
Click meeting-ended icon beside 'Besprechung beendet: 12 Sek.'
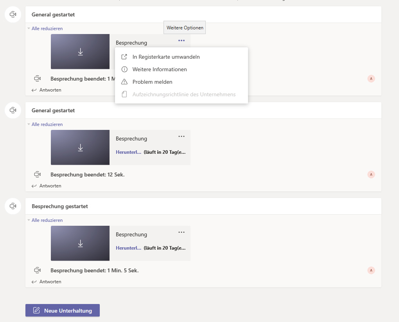[x=38, y=174]
